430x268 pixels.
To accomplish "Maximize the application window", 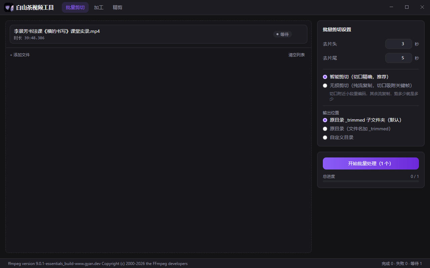I will (407, 7).
